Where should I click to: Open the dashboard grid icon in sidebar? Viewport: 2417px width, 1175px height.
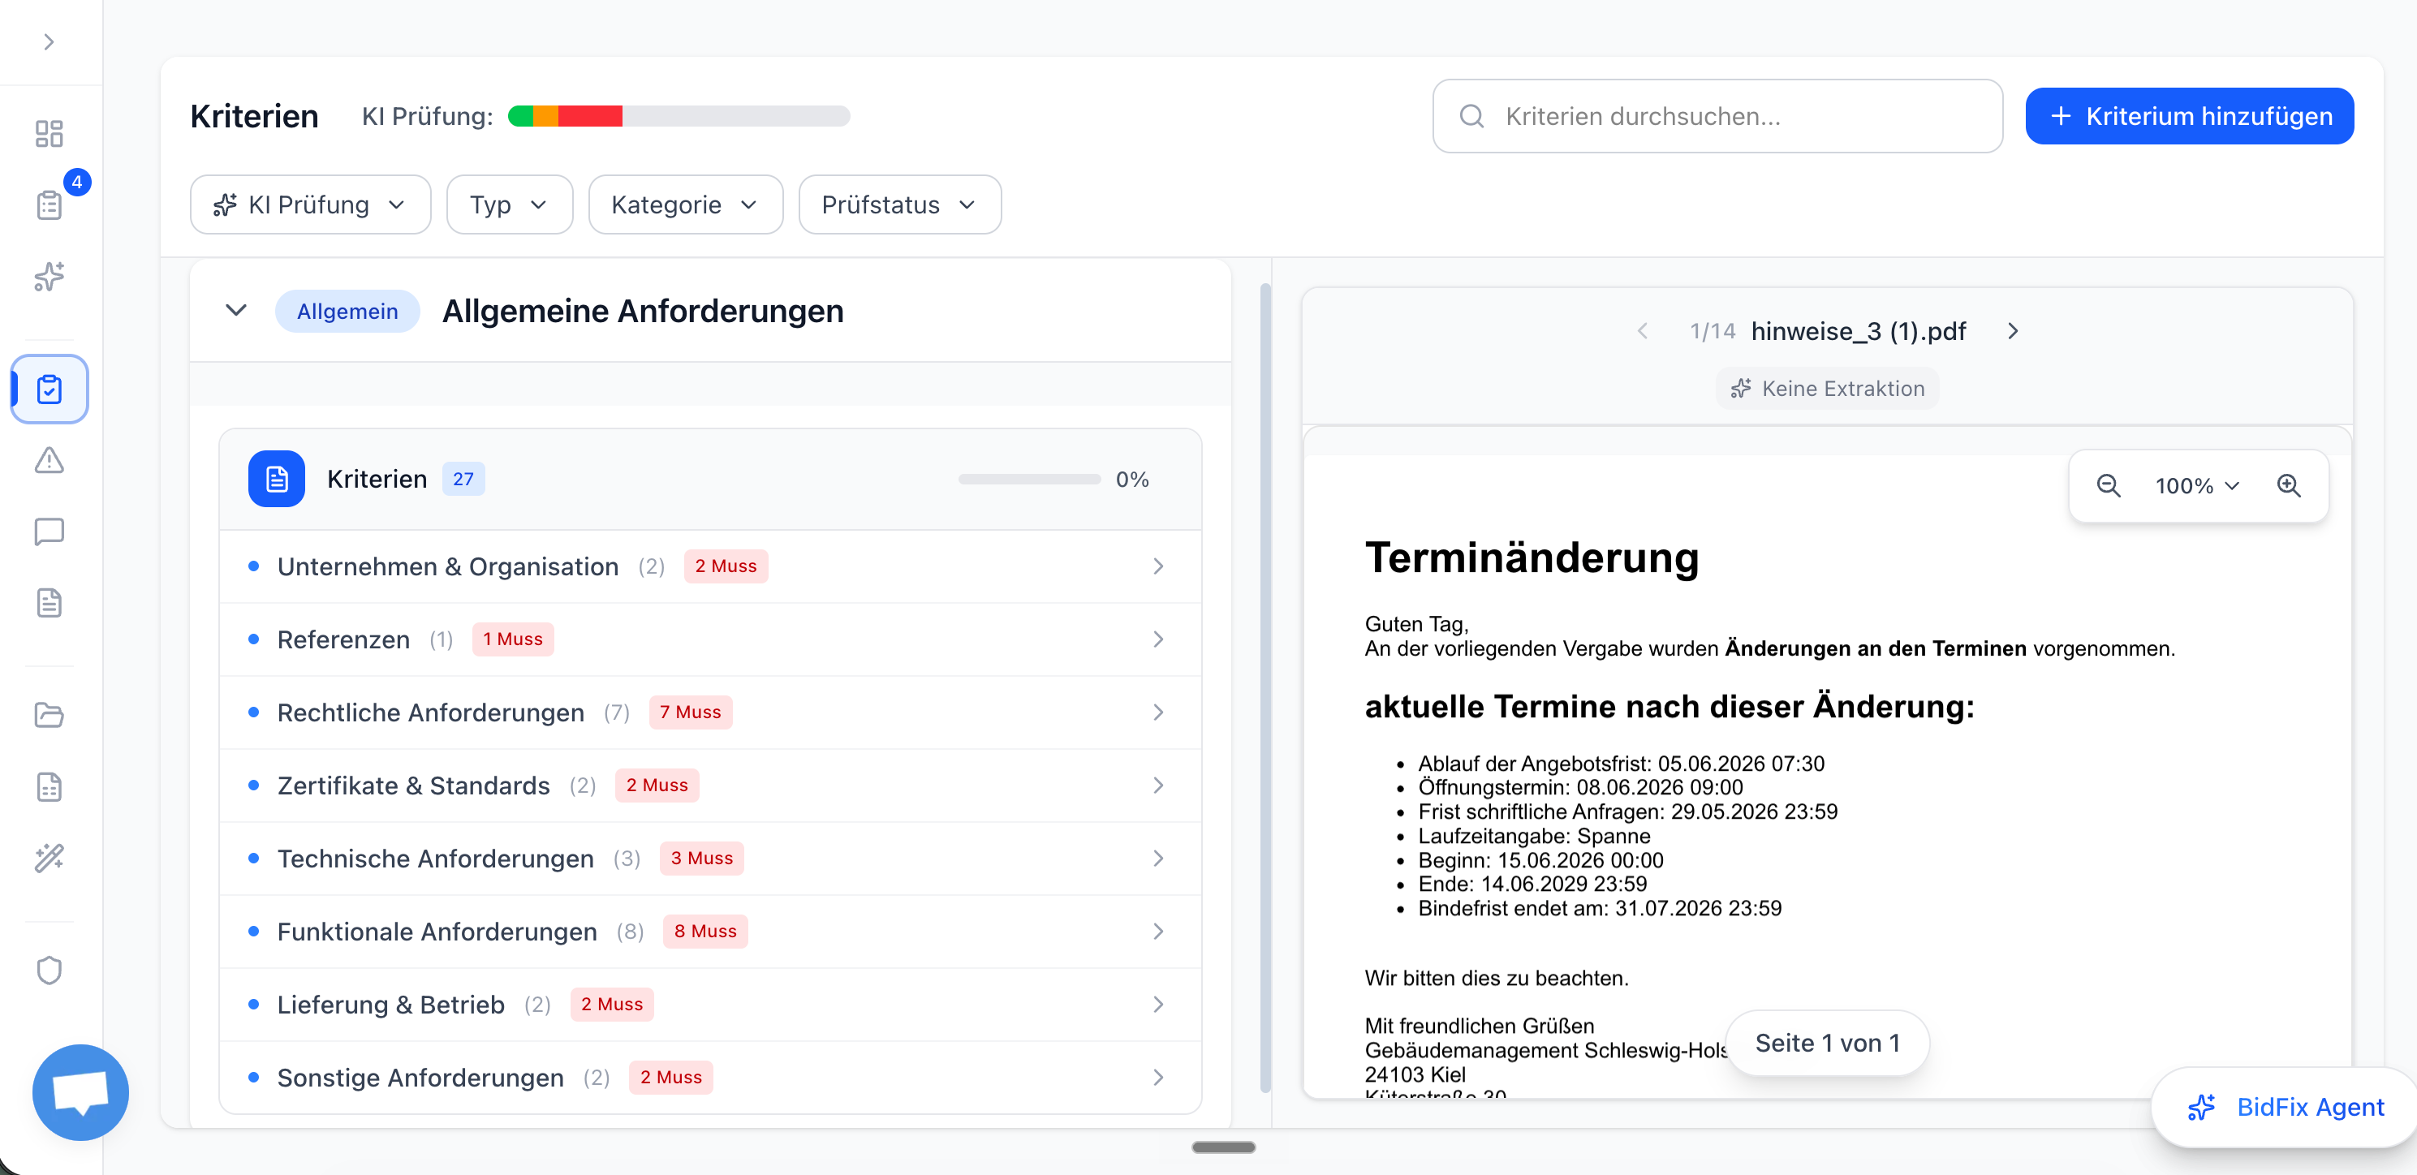[x=49, y=133]
